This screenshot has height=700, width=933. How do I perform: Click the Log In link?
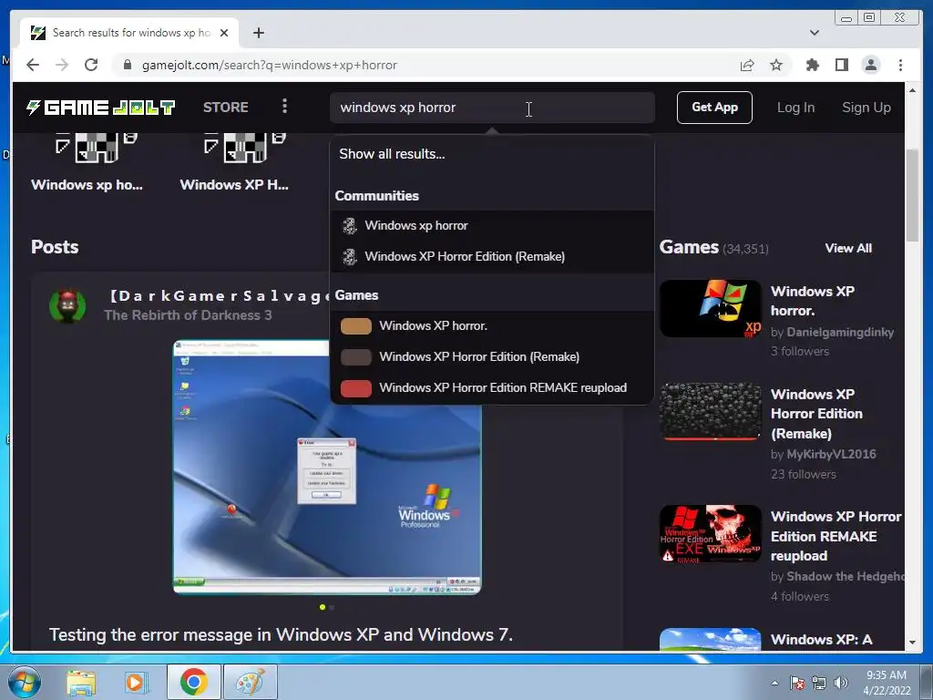point(795,108)
